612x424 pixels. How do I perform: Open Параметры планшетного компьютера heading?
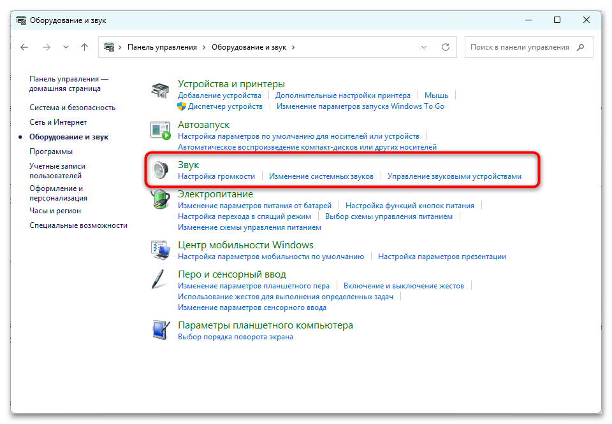(x=265, y=325)
